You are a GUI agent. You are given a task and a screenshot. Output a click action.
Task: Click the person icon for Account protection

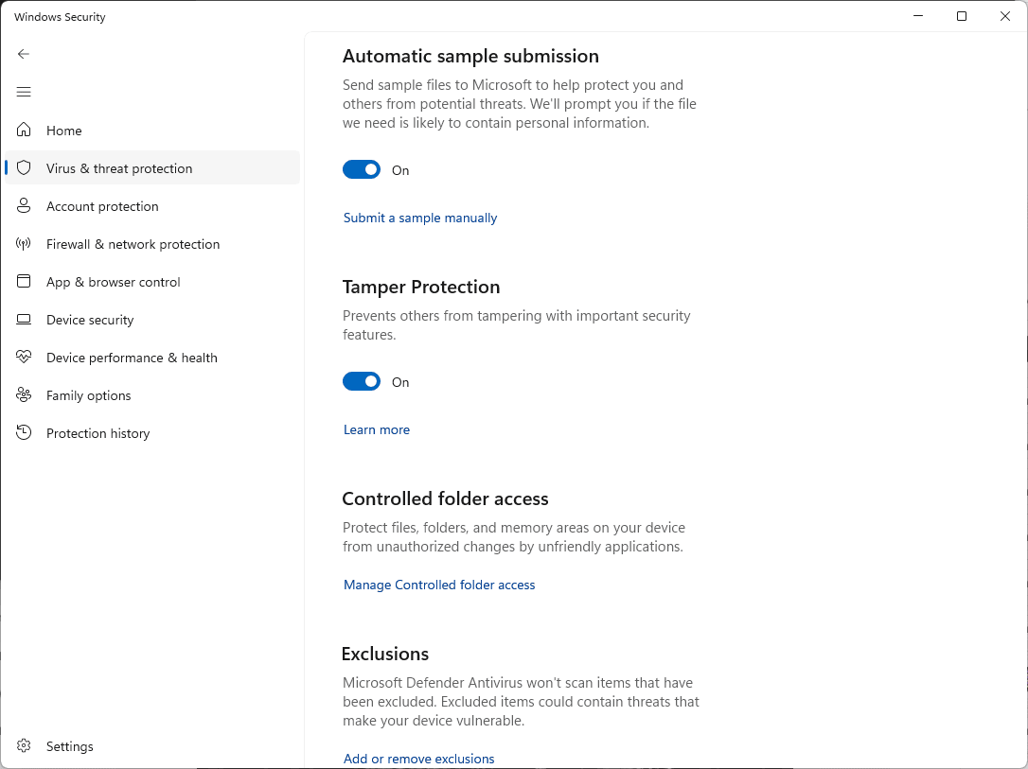(x=24, y=205)
